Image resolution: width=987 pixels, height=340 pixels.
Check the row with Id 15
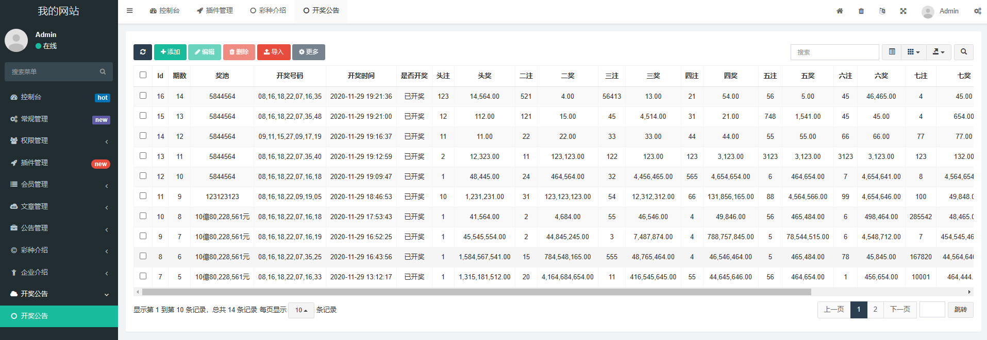coord(143,116)
